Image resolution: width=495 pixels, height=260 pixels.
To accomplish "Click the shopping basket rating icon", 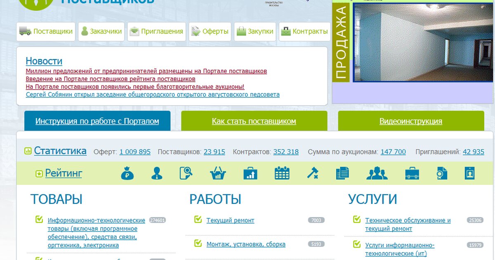I will pos(218,173).
